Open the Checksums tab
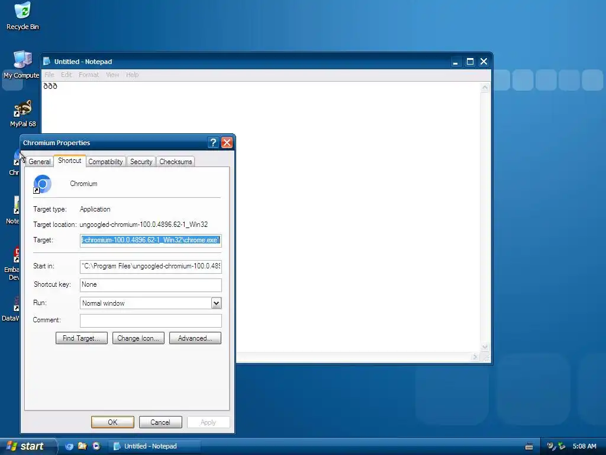606x455 pixels. click(175, 162)
